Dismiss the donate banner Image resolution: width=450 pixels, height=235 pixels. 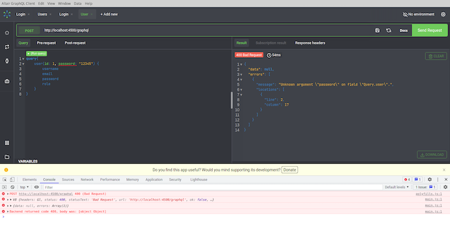[444, 170]
